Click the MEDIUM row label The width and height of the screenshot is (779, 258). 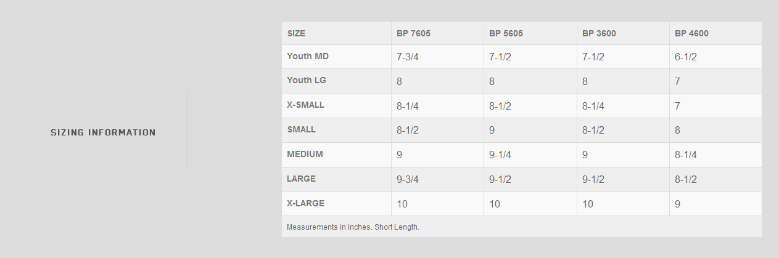305,154
